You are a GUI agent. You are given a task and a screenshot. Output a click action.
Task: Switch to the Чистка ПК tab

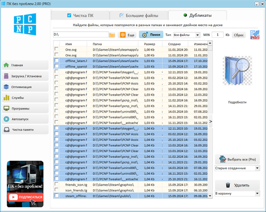click(x=79, y=15)
